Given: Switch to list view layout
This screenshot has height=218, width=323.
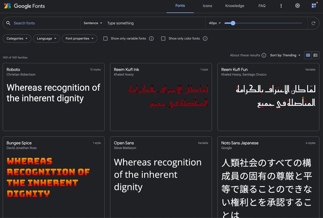Looking at the screenshot, I should pyautogui.click(x=315, y=55).
